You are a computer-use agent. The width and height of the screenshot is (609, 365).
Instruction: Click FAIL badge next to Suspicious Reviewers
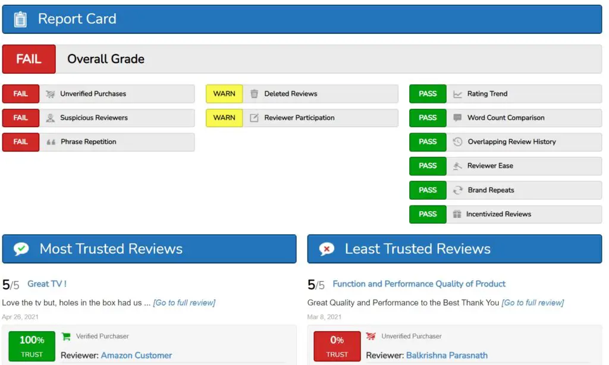click(x=21, y=118)
